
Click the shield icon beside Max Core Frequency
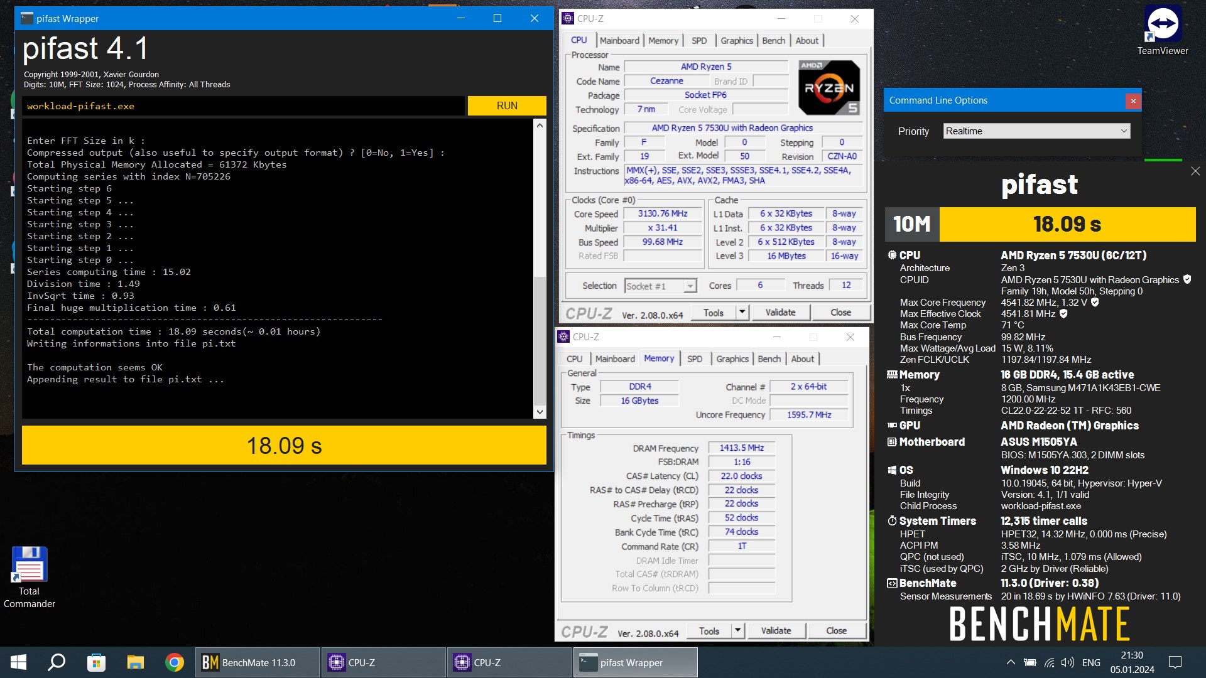point(1095,302)
